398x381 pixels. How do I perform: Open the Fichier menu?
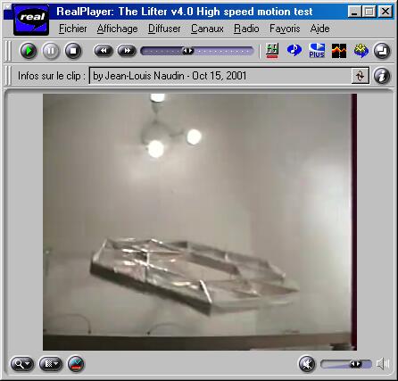[73, 29]
